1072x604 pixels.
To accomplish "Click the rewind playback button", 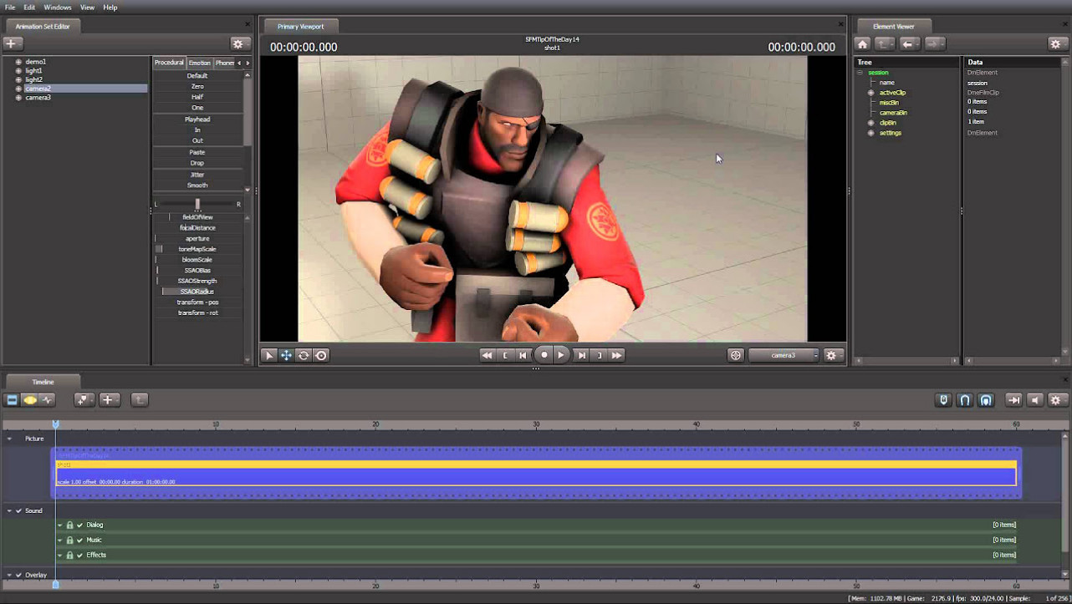I will 487,355.
